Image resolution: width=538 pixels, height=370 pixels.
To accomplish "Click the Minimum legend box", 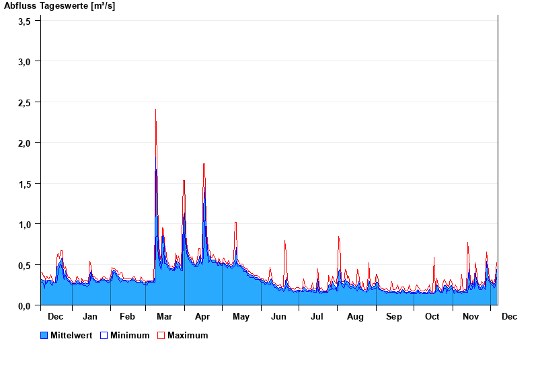I will coord(104,335).
